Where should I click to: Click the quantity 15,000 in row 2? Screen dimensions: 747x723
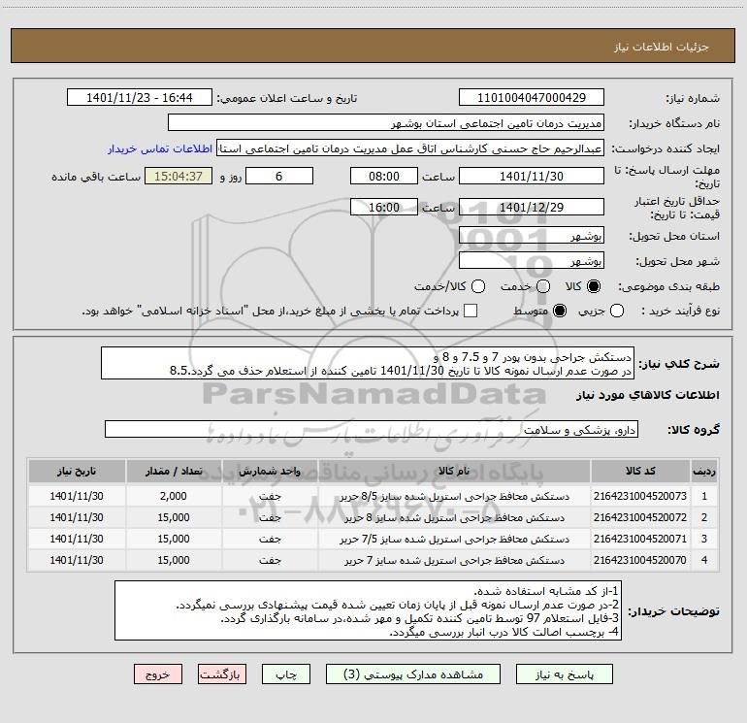coord(174,517)
